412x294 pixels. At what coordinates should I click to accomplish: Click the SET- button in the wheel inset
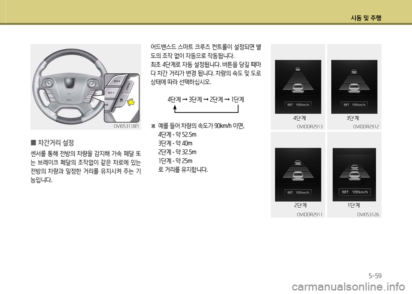click(x=112, y=93)
